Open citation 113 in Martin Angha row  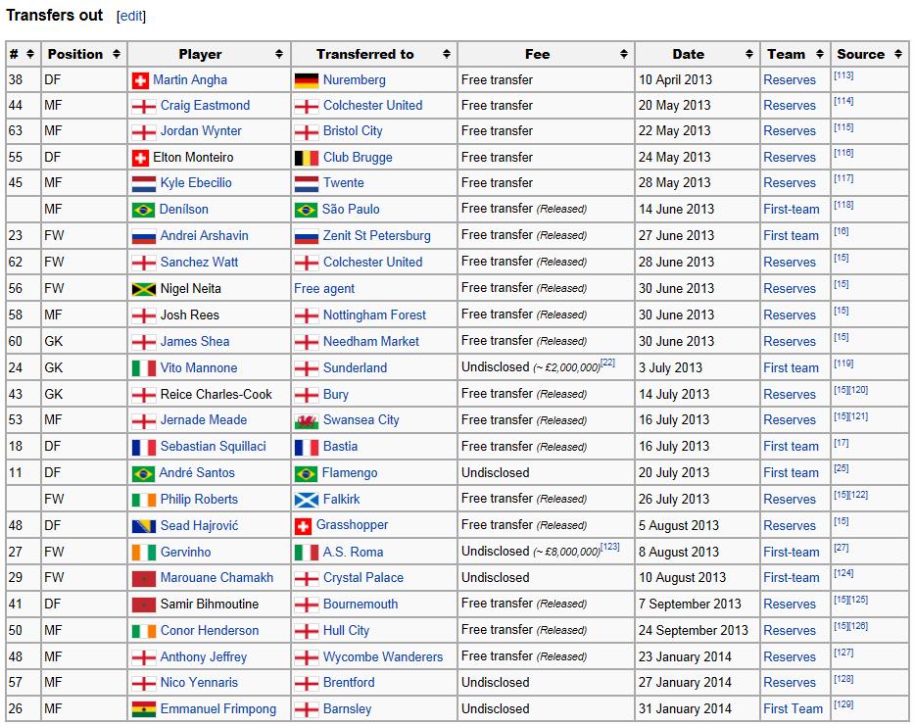[843, 76]
